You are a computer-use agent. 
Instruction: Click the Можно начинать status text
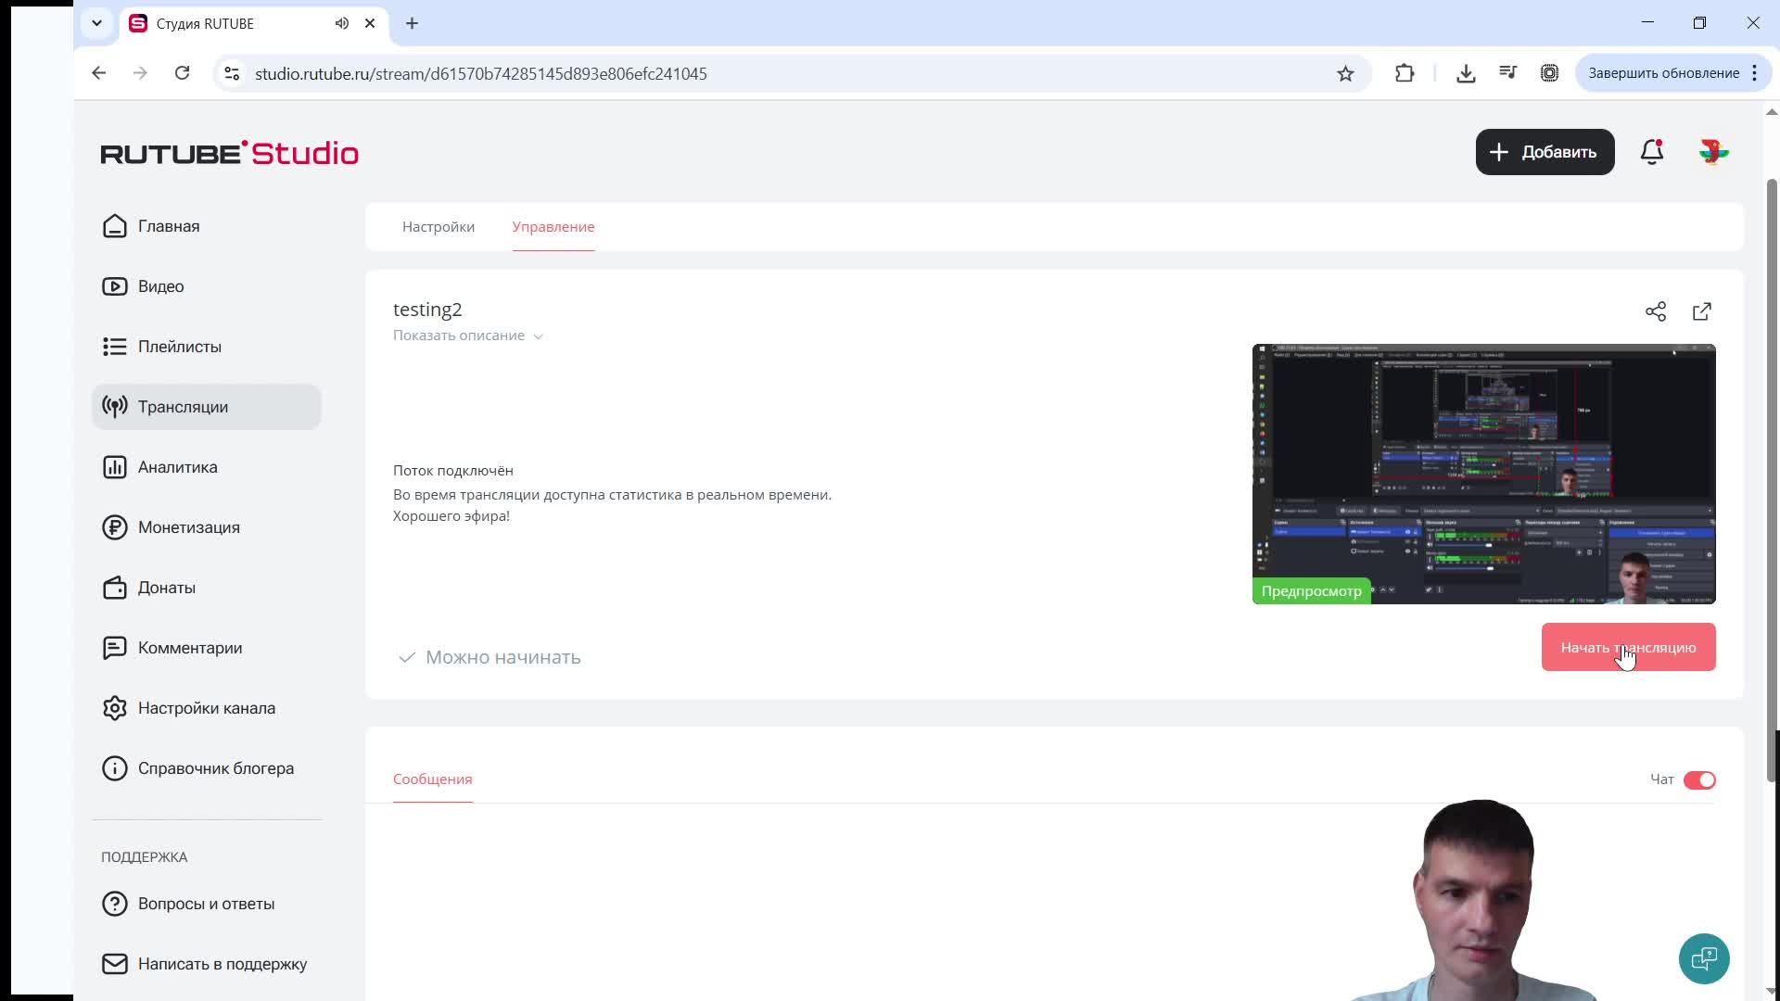point(503,657)
